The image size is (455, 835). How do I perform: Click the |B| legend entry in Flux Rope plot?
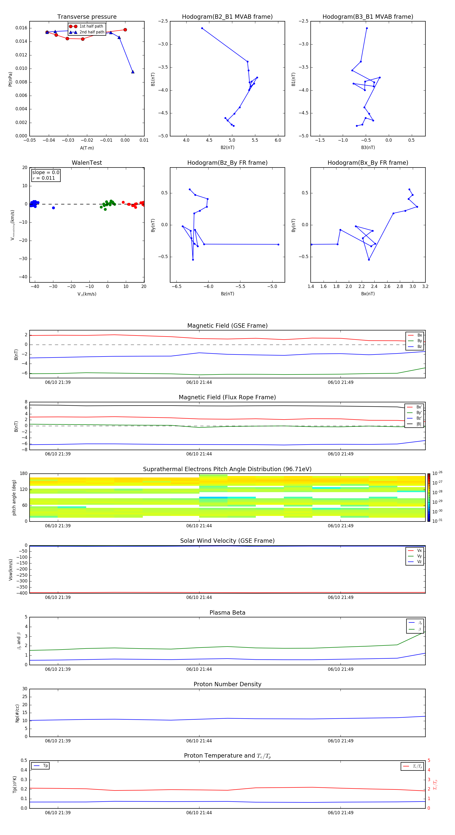pos(414,424)
